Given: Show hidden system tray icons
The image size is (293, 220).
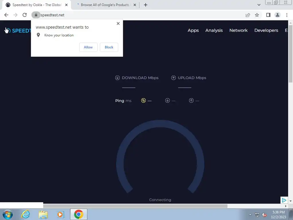Looking at the screenshot, I should (x=250, y=215).
